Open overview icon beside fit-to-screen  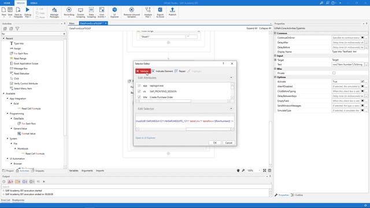[269, 170]
